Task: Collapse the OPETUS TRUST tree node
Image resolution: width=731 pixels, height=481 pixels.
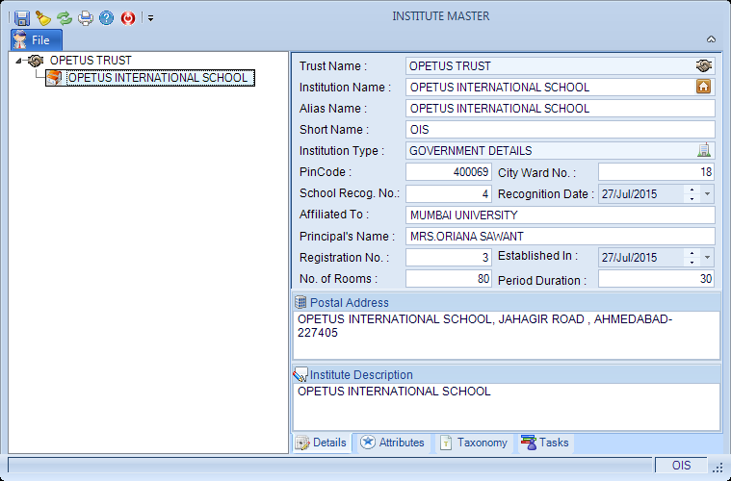Action: coord(17,61)
